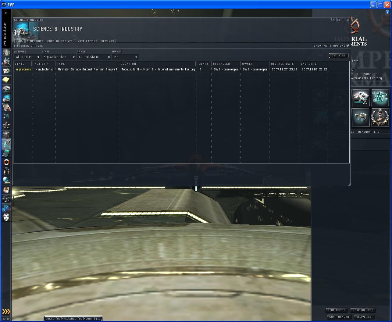Click the Move HQ Here button
This screenshot has width=392, height=322.
point(363,310)
